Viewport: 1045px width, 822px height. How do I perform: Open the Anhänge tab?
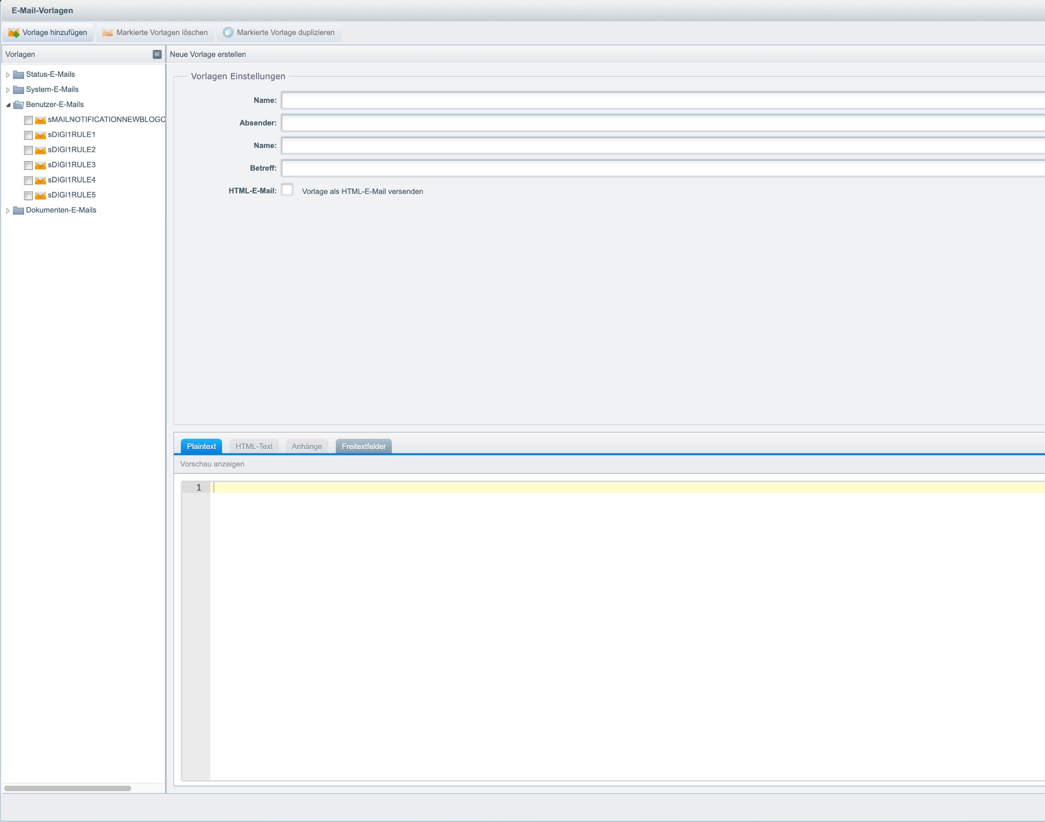pyautogui.click(x=307, y=446)
